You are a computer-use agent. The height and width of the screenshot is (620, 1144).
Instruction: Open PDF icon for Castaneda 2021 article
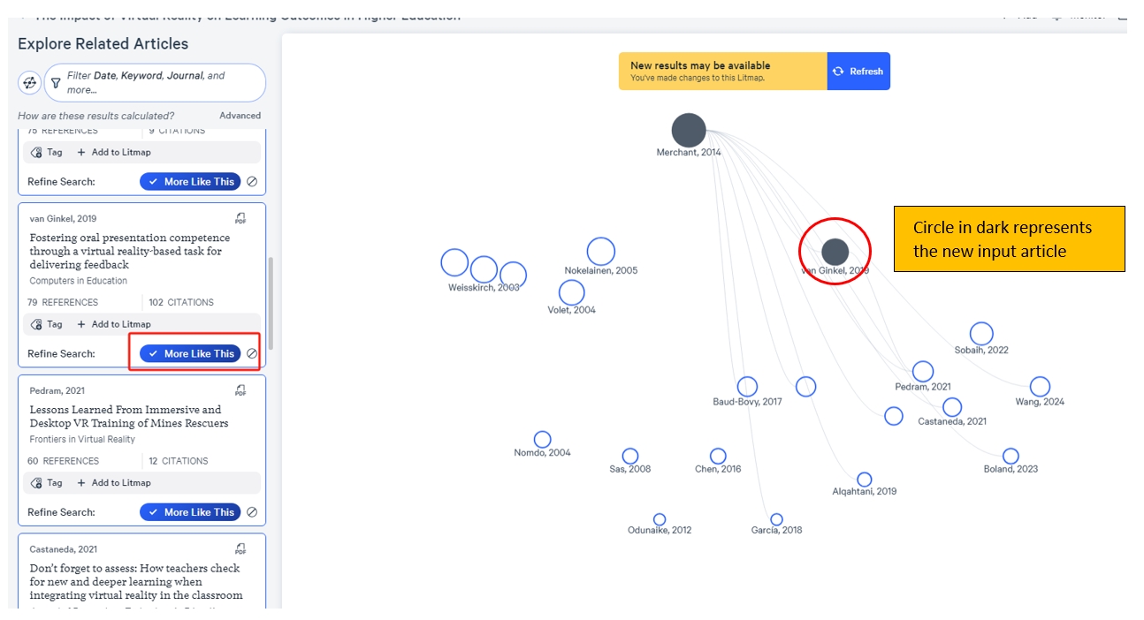(240, 548)
